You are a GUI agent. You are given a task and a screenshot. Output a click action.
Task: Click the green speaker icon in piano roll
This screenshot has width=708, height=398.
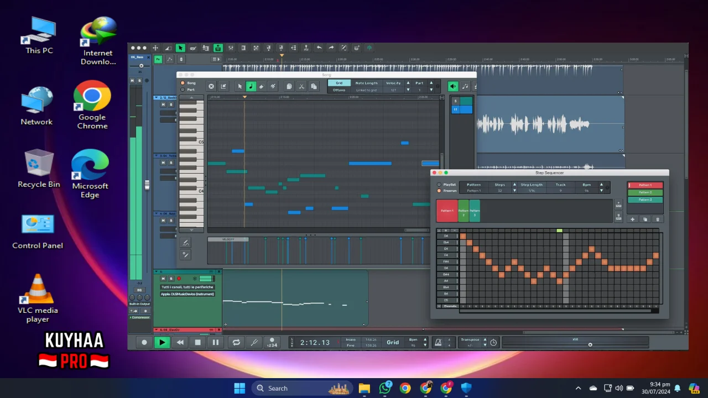[454, 86]
